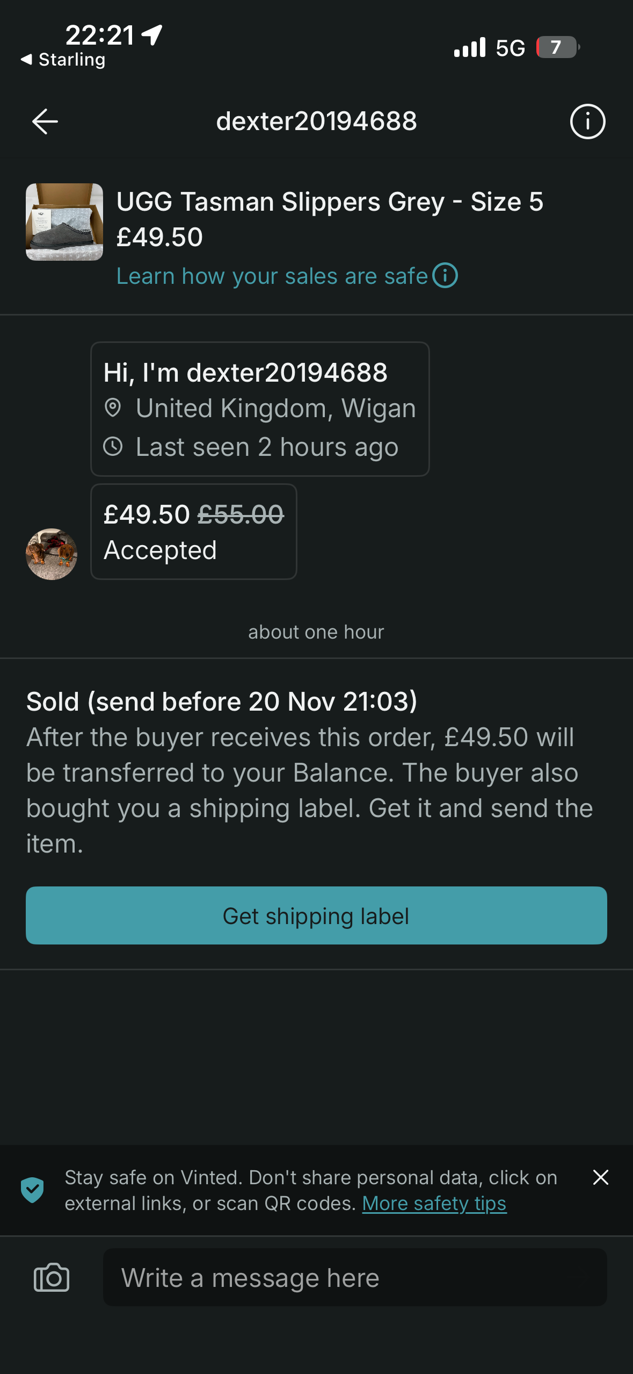This screenshot has height=1374, width=633.
Task: Tap the accepted £49.50 offer bubble
Action: 193,532
